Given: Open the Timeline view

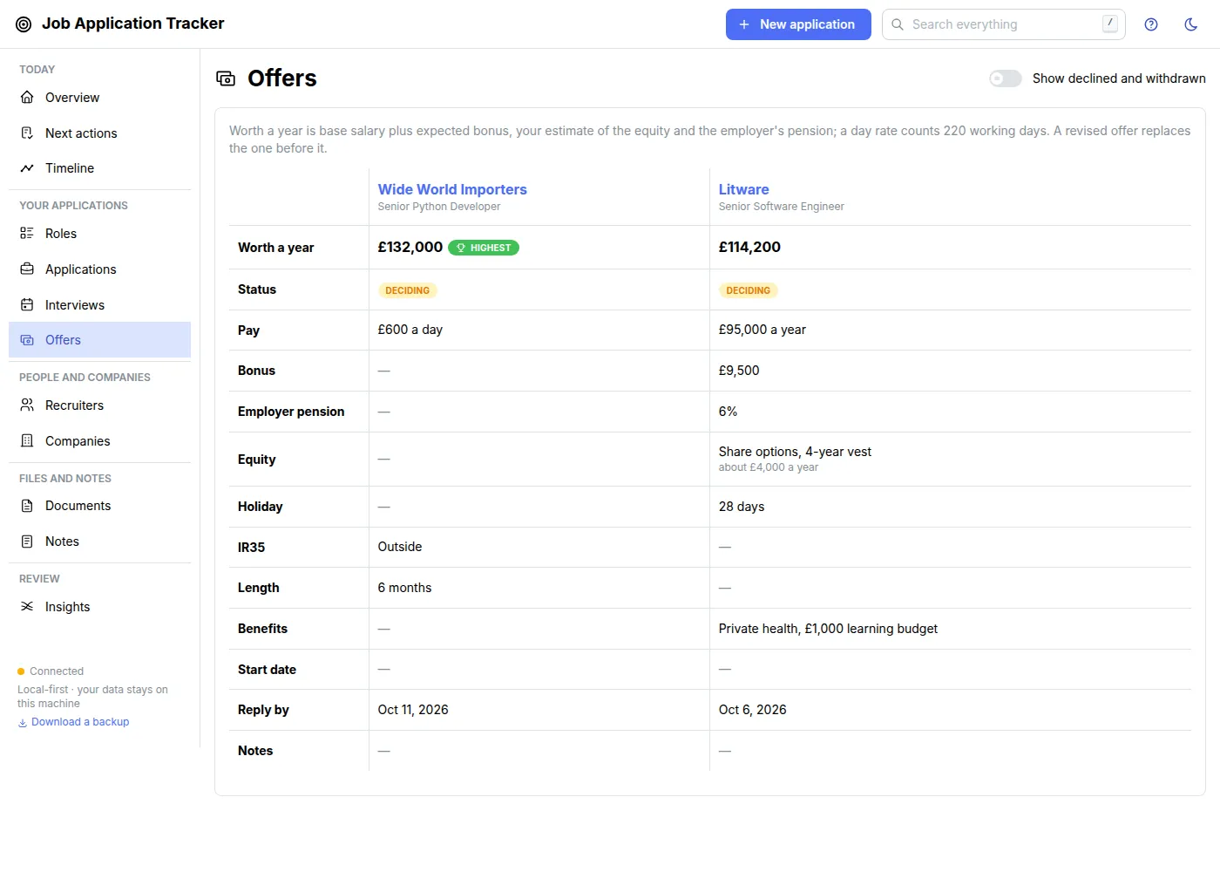Looking at the screenshot, I should click(99, 168).
